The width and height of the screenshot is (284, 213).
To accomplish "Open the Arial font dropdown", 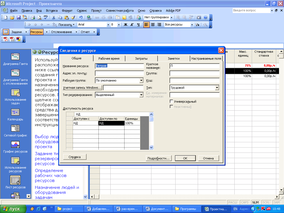I will tap(108, 25).
